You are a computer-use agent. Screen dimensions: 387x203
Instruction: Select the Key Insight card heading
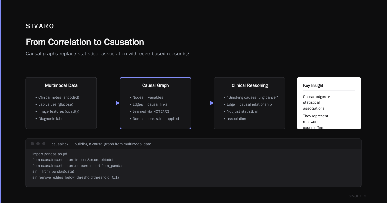click(313, 85)
